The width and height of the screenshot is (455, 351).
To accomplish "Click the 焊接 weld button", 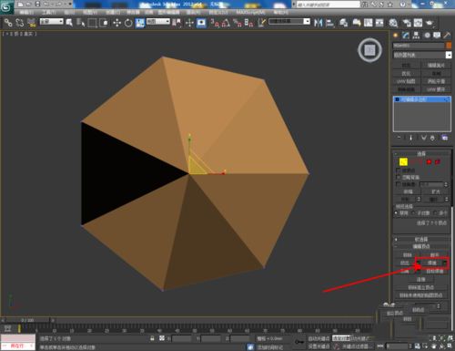I will click(431, 263).
